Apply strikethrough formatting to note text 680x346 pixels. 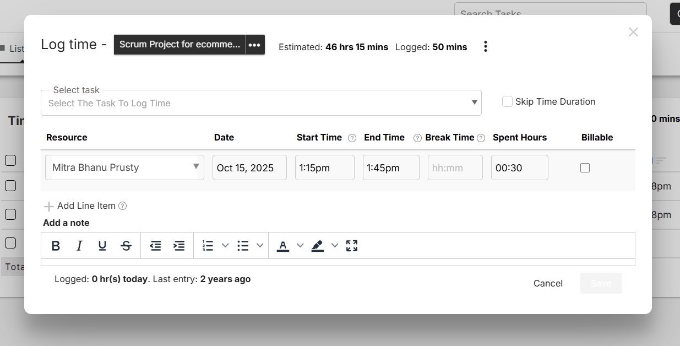point(126,246)
